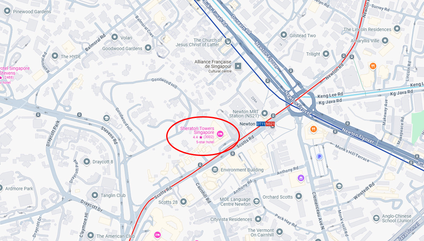Image resolution: width=424 pixels, height=241 pixels.
Task: Click the Tanglin Club marker
Action: click(95, 195)
